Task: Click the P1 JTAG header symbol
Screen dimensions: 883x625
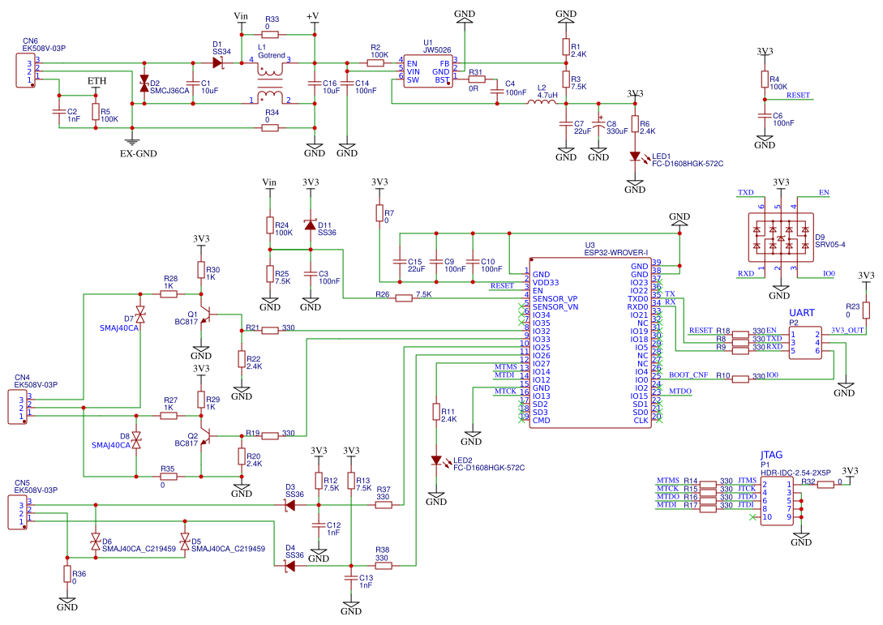Action: click(777, 501)
